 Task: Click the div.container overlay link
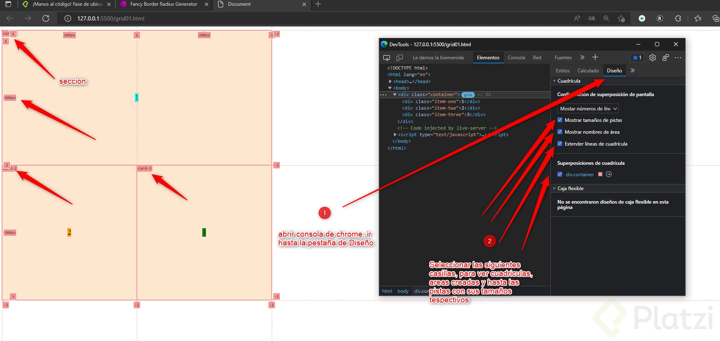coord(580,175)
